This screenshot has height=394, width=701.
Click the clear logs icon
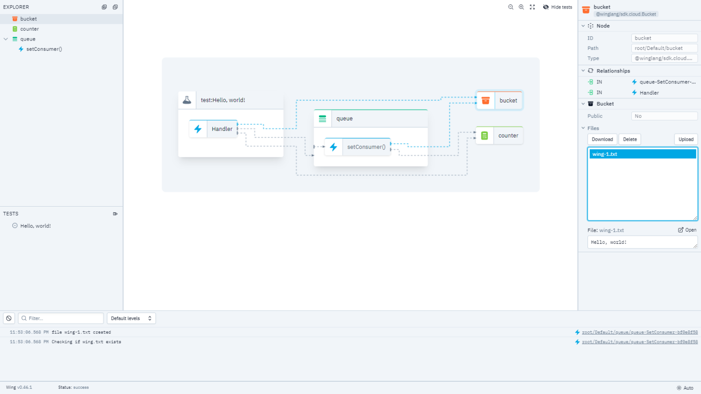tap(8, 318)
